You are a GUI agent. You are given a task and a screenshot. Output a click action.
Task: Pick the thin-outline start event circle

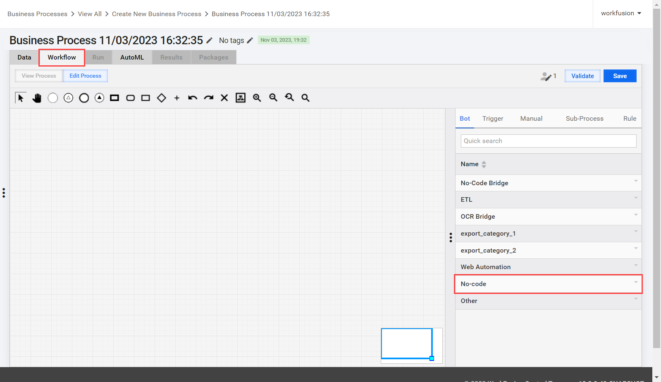tap(52, 98)
